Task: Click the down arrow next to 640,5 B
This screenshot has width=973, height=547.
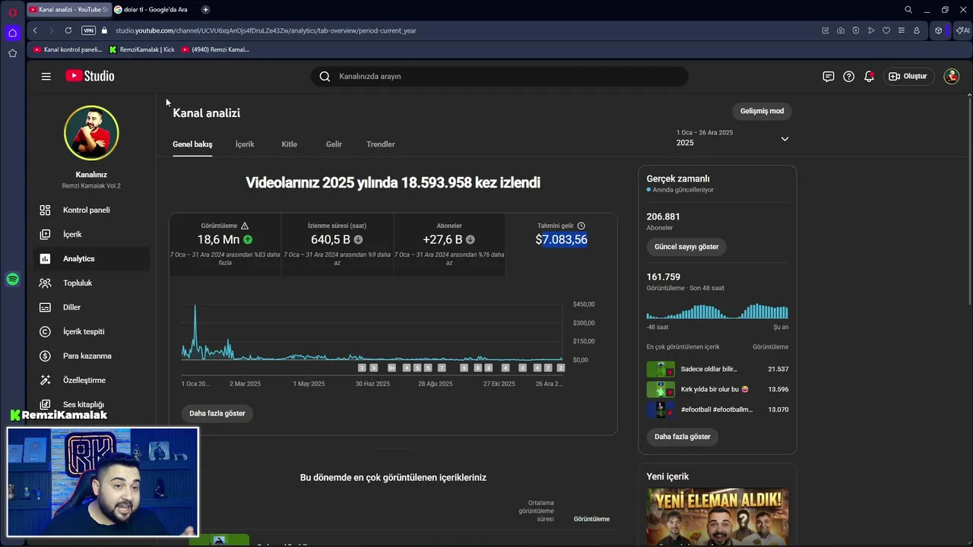Action: [x=358, y=239]
